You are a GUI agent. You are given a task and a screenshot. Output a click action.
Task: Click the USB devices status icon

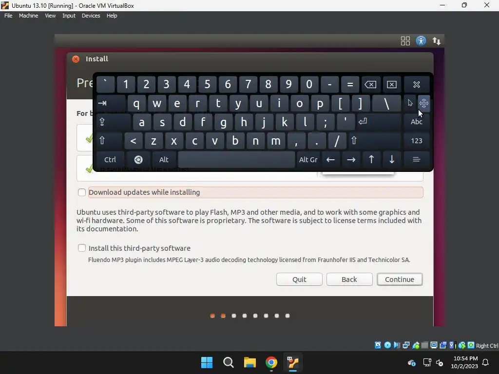[x=415, y=345]
